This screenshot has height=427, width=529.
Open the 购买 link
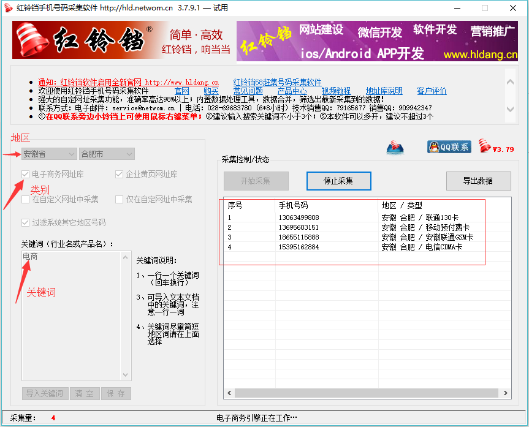tap(211, 91)
